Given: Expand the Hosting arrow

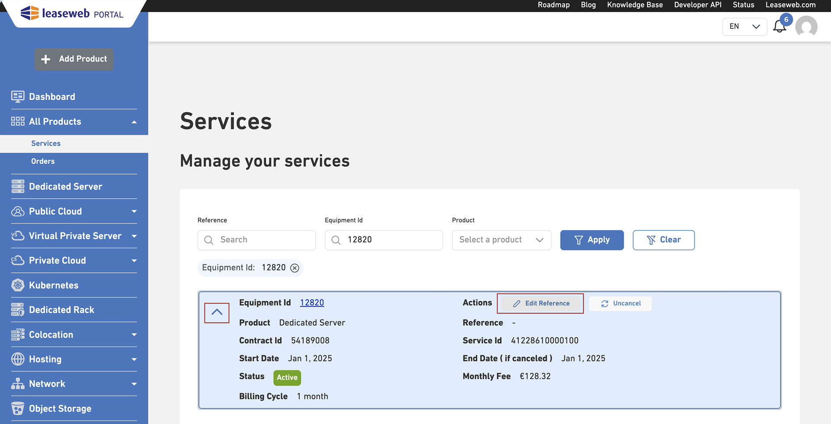Looking at the screenshot, I should [134, 360].
